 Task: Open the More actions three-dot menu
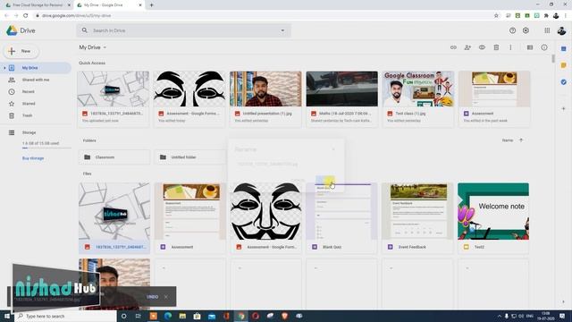pyautogui.click(x=510, y=47)
